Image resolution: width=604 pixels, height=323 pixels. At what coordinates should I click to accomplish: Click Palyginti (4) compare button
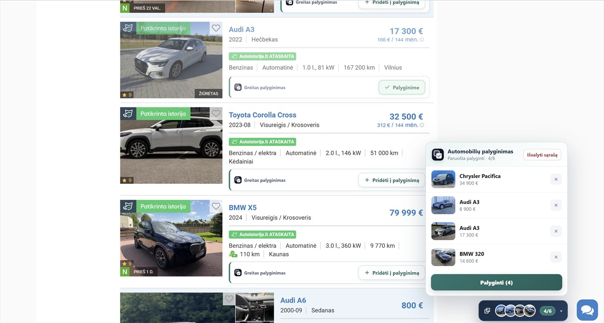[496, 283]
